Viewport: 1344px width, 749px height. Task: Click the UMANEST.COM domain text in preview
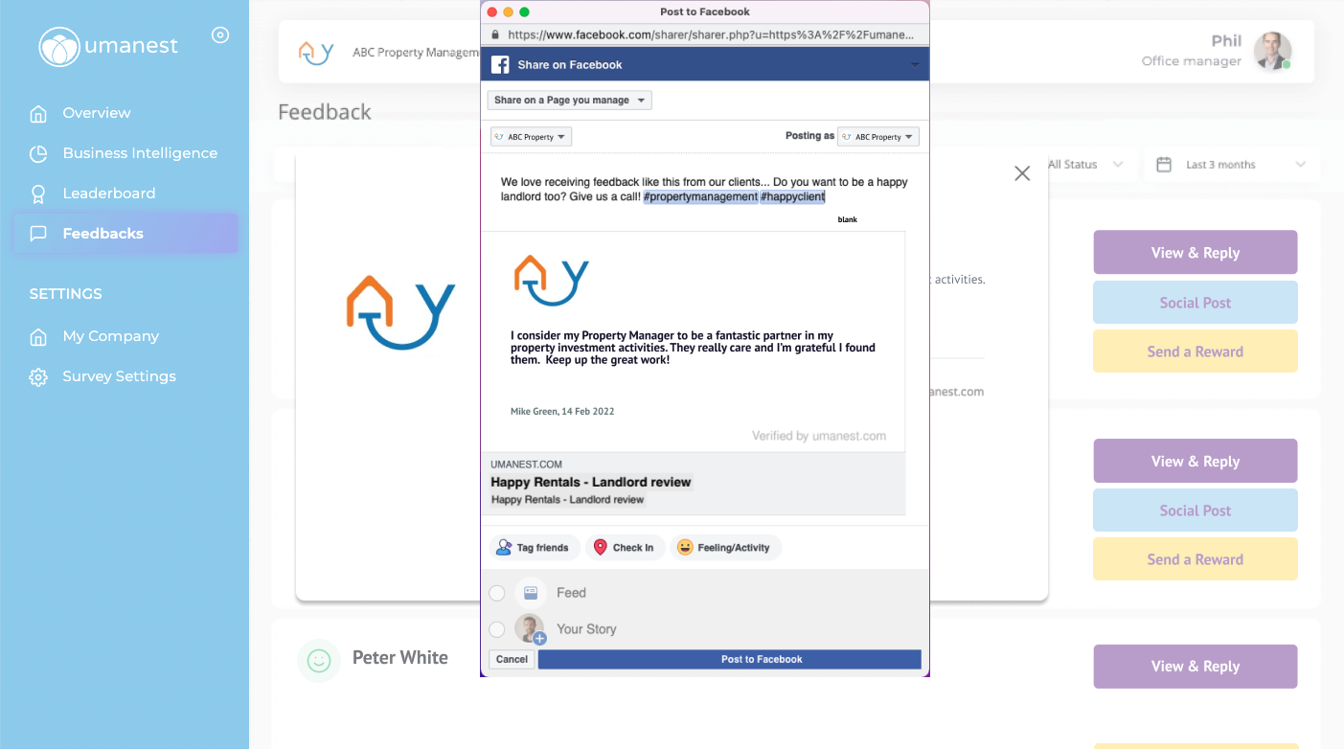(x=526, y=465)
